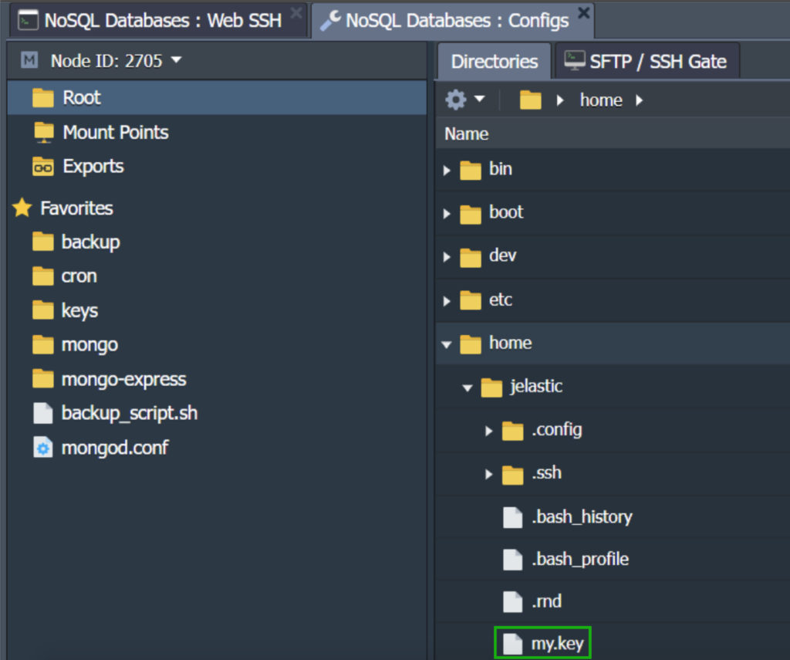Click the Favorites star icon

tap(22, 208)
